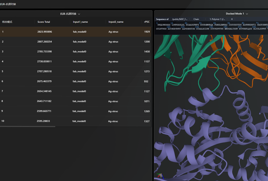This screenshot has width=268, height=181.
Task: Click rPSC value 932
Action: (146, 81)
